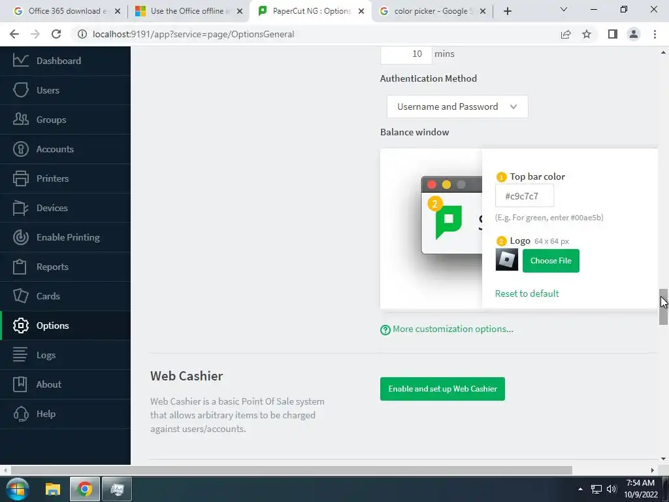
Task: Close the Office 365 download tab
Action: [118, 11]
